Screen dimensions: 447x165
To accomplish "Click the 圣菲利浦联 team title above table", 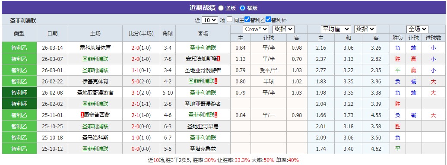I will [23, 21].
